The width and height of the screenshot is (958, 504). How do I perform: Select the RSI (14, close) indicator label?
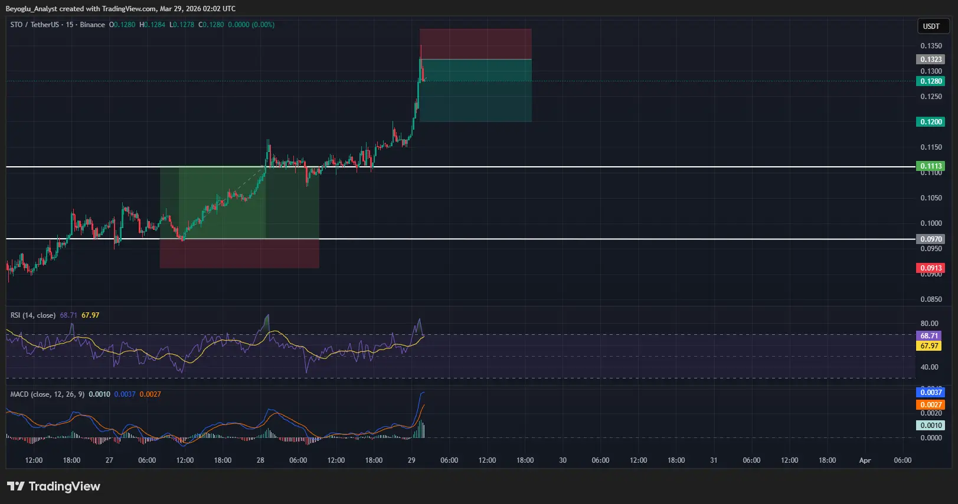click(x=33, y=315)
